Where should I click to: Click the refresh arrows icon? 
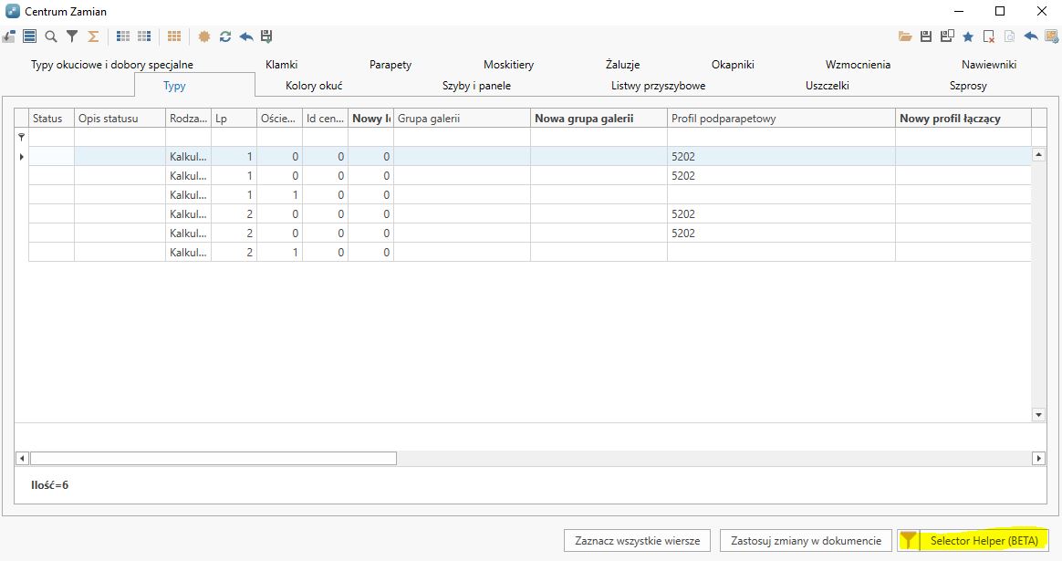coord(224,36)
